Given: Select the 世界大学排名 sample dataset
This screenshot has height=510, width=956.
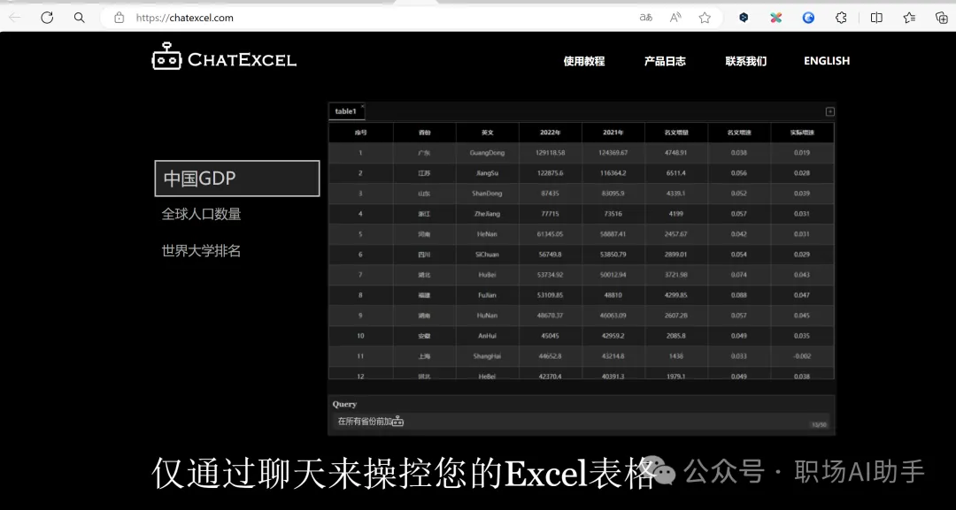Looking at the screenshot, I should [x=201, y=251].
